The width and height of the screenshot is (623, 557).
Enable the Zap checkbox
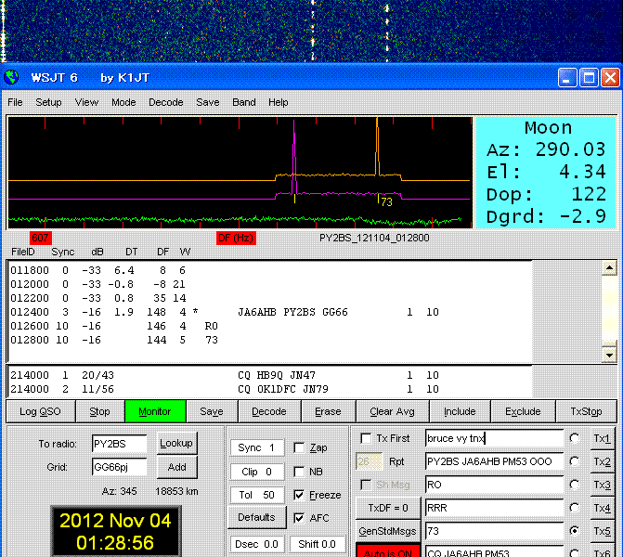click(x=299, y=447)
